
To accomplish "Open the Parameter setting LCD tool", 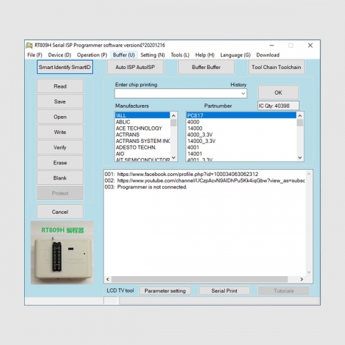I will pyautogui.click(x=165, y=291).
